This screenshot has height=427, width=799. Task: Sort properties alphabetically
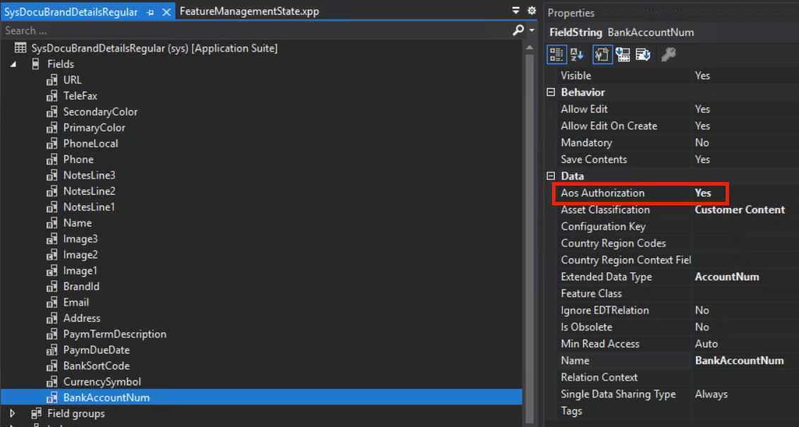coord(577,54)
